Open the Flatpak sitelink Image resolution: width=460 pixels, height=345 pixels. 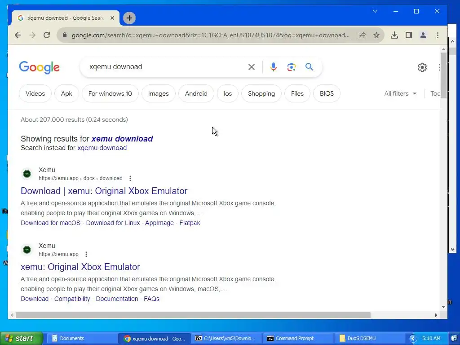tap(190, 223)
